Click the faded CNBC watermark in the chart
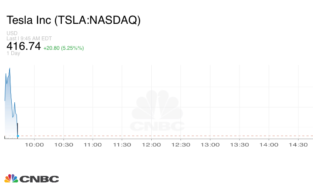The image size is (313, 195). [157, 111]
